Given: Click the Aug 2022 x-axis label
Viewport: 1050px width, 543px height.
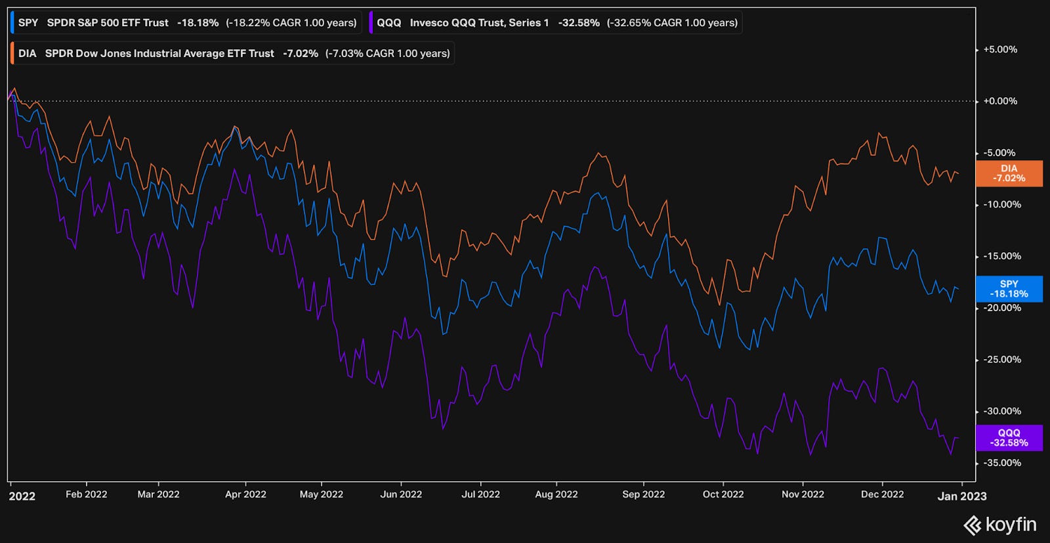Looking at the screenshot, I should click(x=556, y=494).
